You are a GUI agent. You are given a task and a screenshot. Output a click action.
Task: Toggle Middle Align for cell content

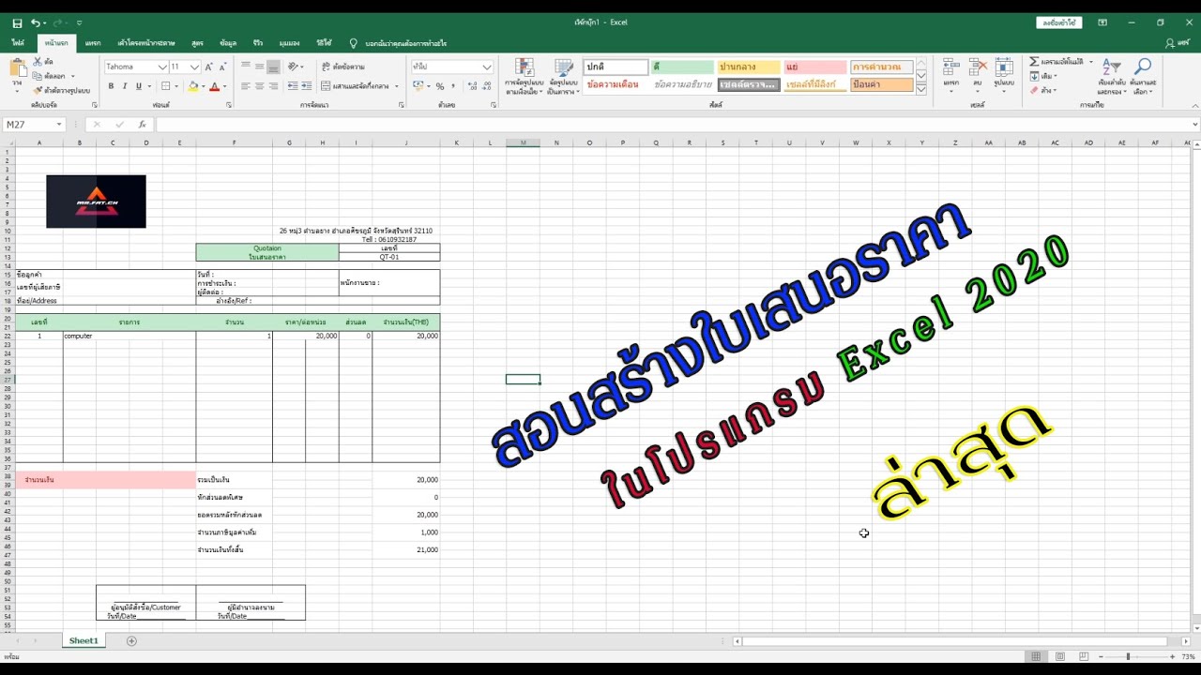(x=260, y=67)
